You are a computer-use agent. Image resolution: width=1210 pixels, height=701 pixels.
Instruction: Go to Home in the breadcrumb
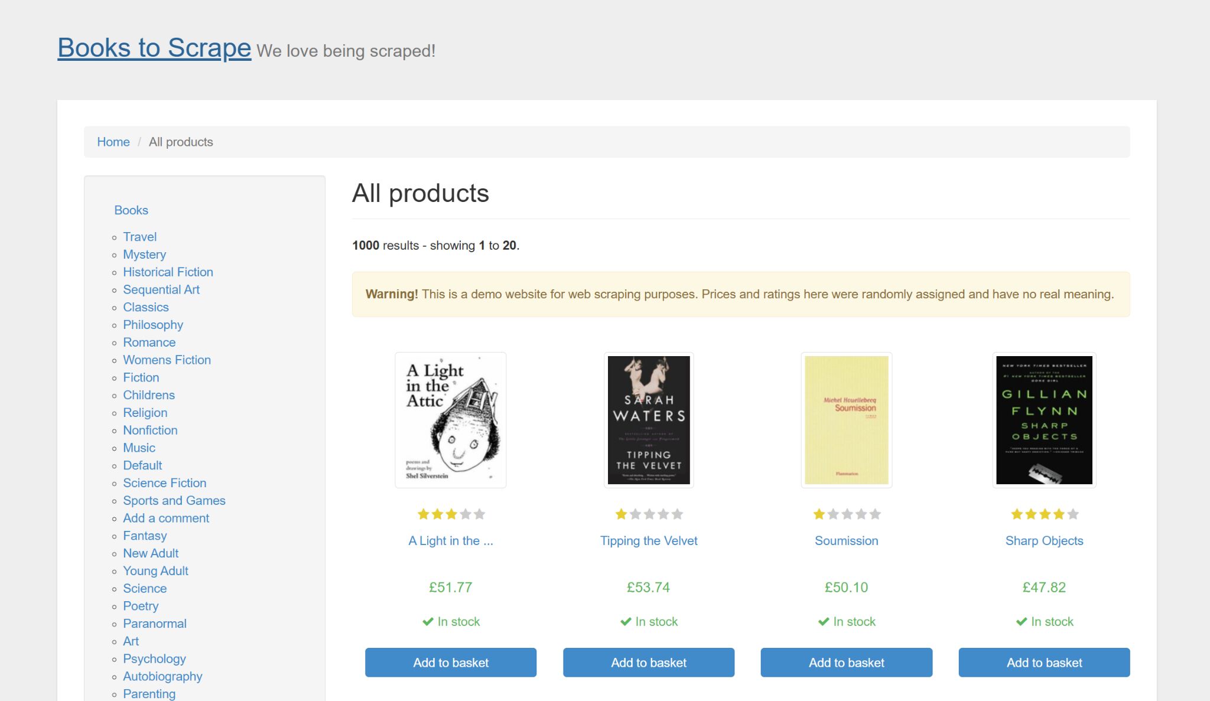click(x=113, y=142)
